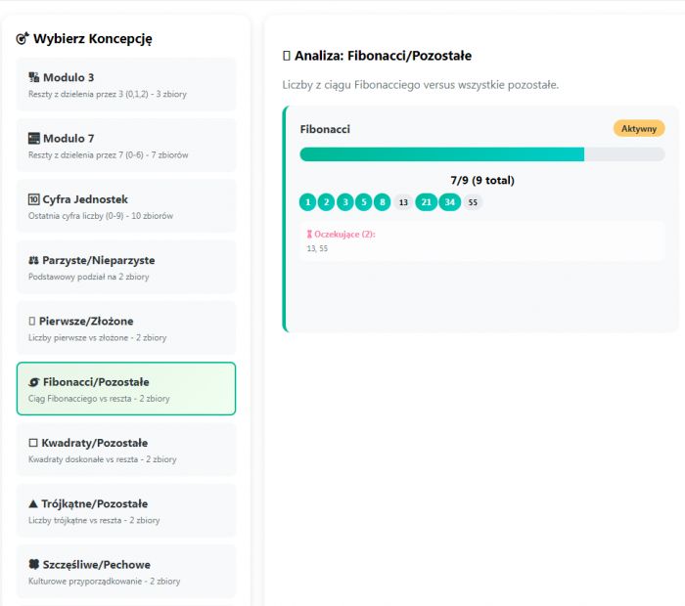Click the Modulo 3 concept icon
This screenshot has width=685, height=606.
pos(34,77)
